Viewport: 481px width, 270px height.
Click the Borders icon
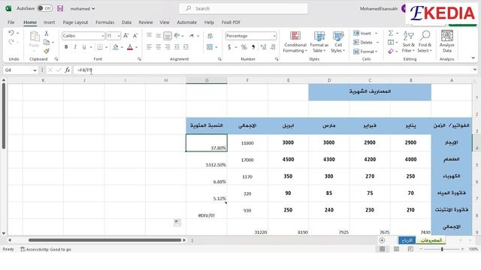coord(100,47)
